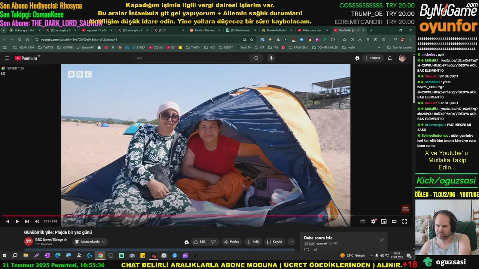The width and height of the screenshot is (479, 269).
Task: Open BANKA bookmarks folder
Action: pyautogui.click(x=138, y=48)
